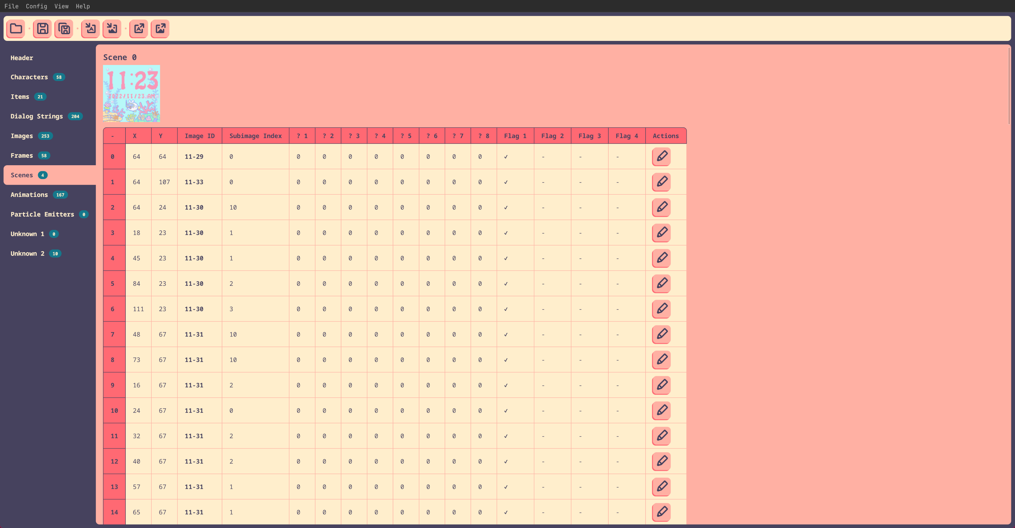
Task: Open image link 11-33 in row 1
Action: click(194, 182)
